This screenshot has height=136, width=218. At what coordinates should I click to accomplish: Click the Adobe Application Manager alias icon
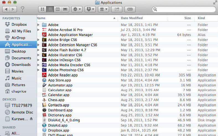44,35
